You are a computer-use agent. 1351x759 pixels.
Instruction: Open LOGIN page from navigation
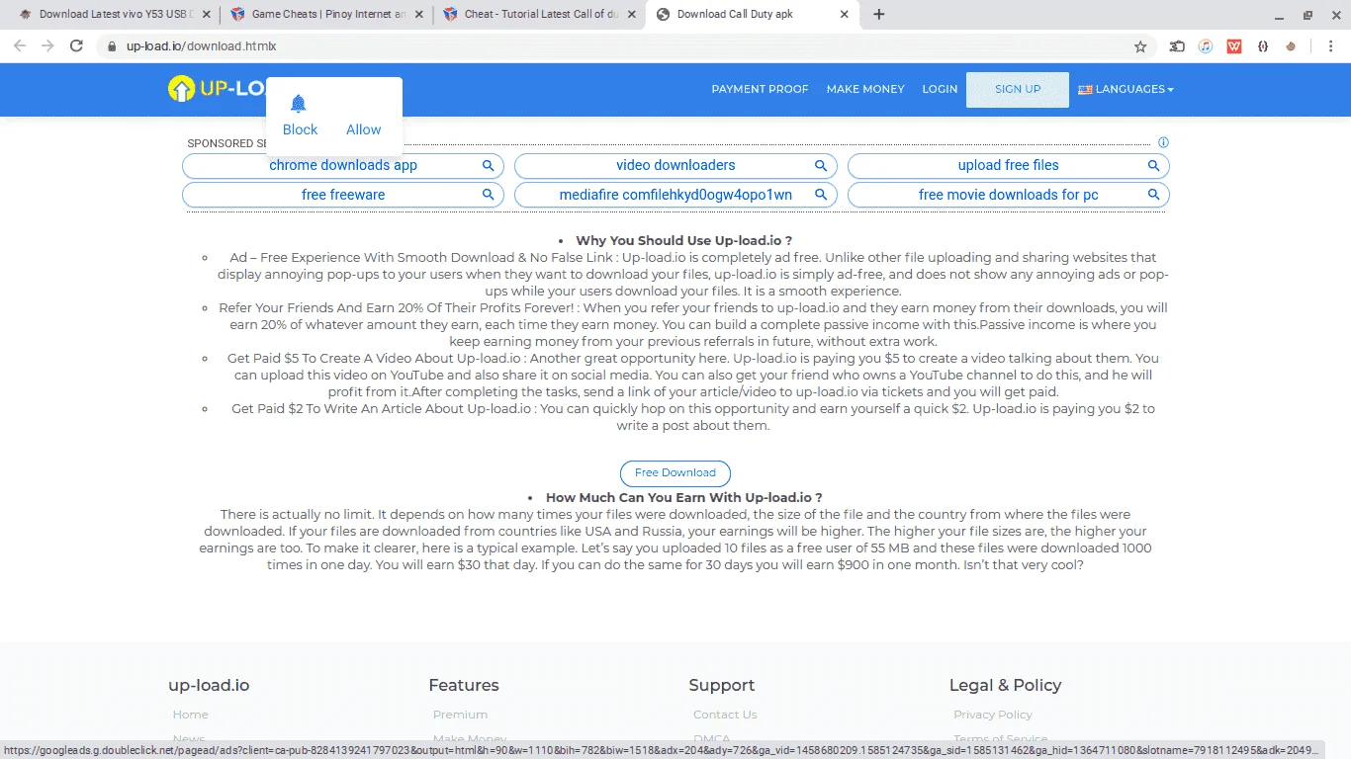click(940, 89)
